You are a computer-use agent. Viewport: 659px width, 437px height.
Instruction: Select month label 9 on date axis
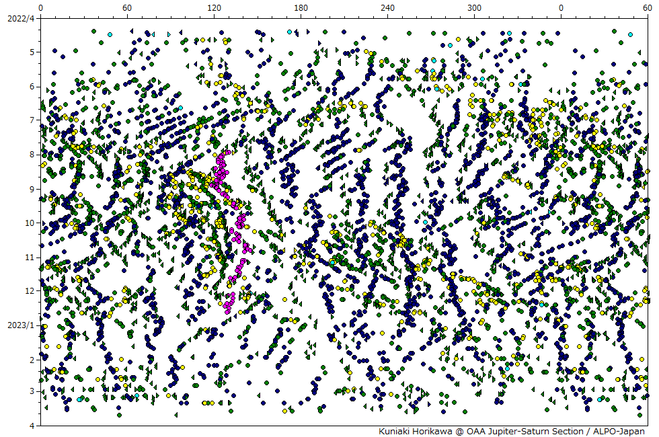[32, 189]
